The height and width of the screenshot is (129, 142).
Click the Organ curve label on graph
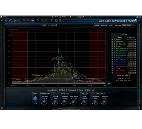tap(99, 80)
